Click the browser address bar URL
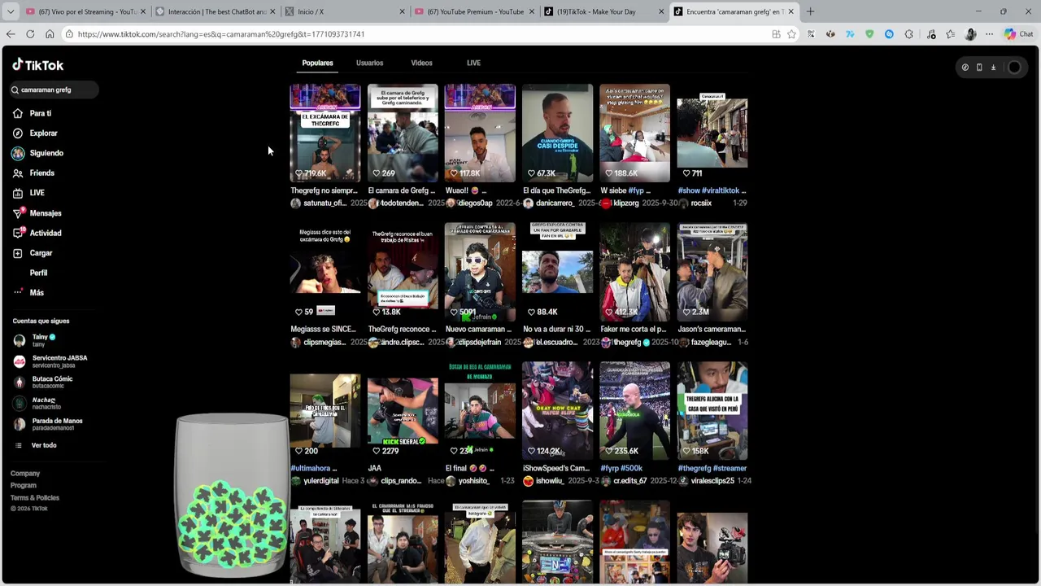This screenshot has height=586, width=1041. 221,34
